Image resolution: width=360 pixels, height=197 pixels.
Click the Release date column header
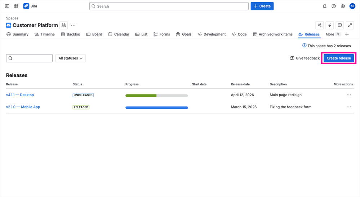(240, 84)
